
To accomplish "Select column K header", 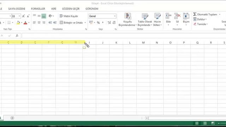I will tap(116, 43).
